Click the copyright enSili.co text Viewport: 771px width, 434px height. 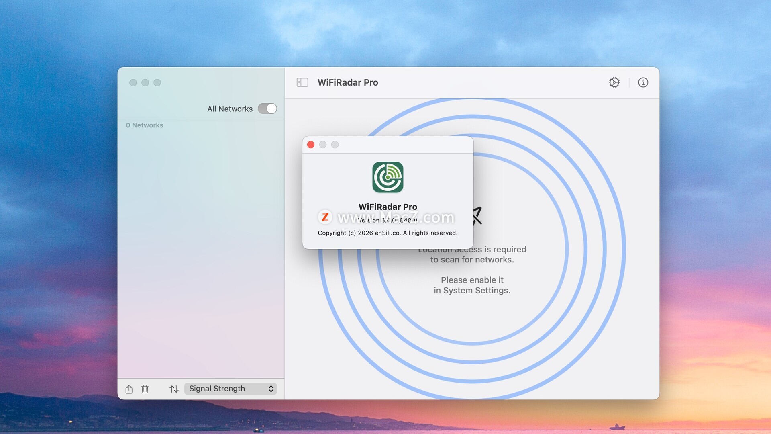tap(388, 233)
